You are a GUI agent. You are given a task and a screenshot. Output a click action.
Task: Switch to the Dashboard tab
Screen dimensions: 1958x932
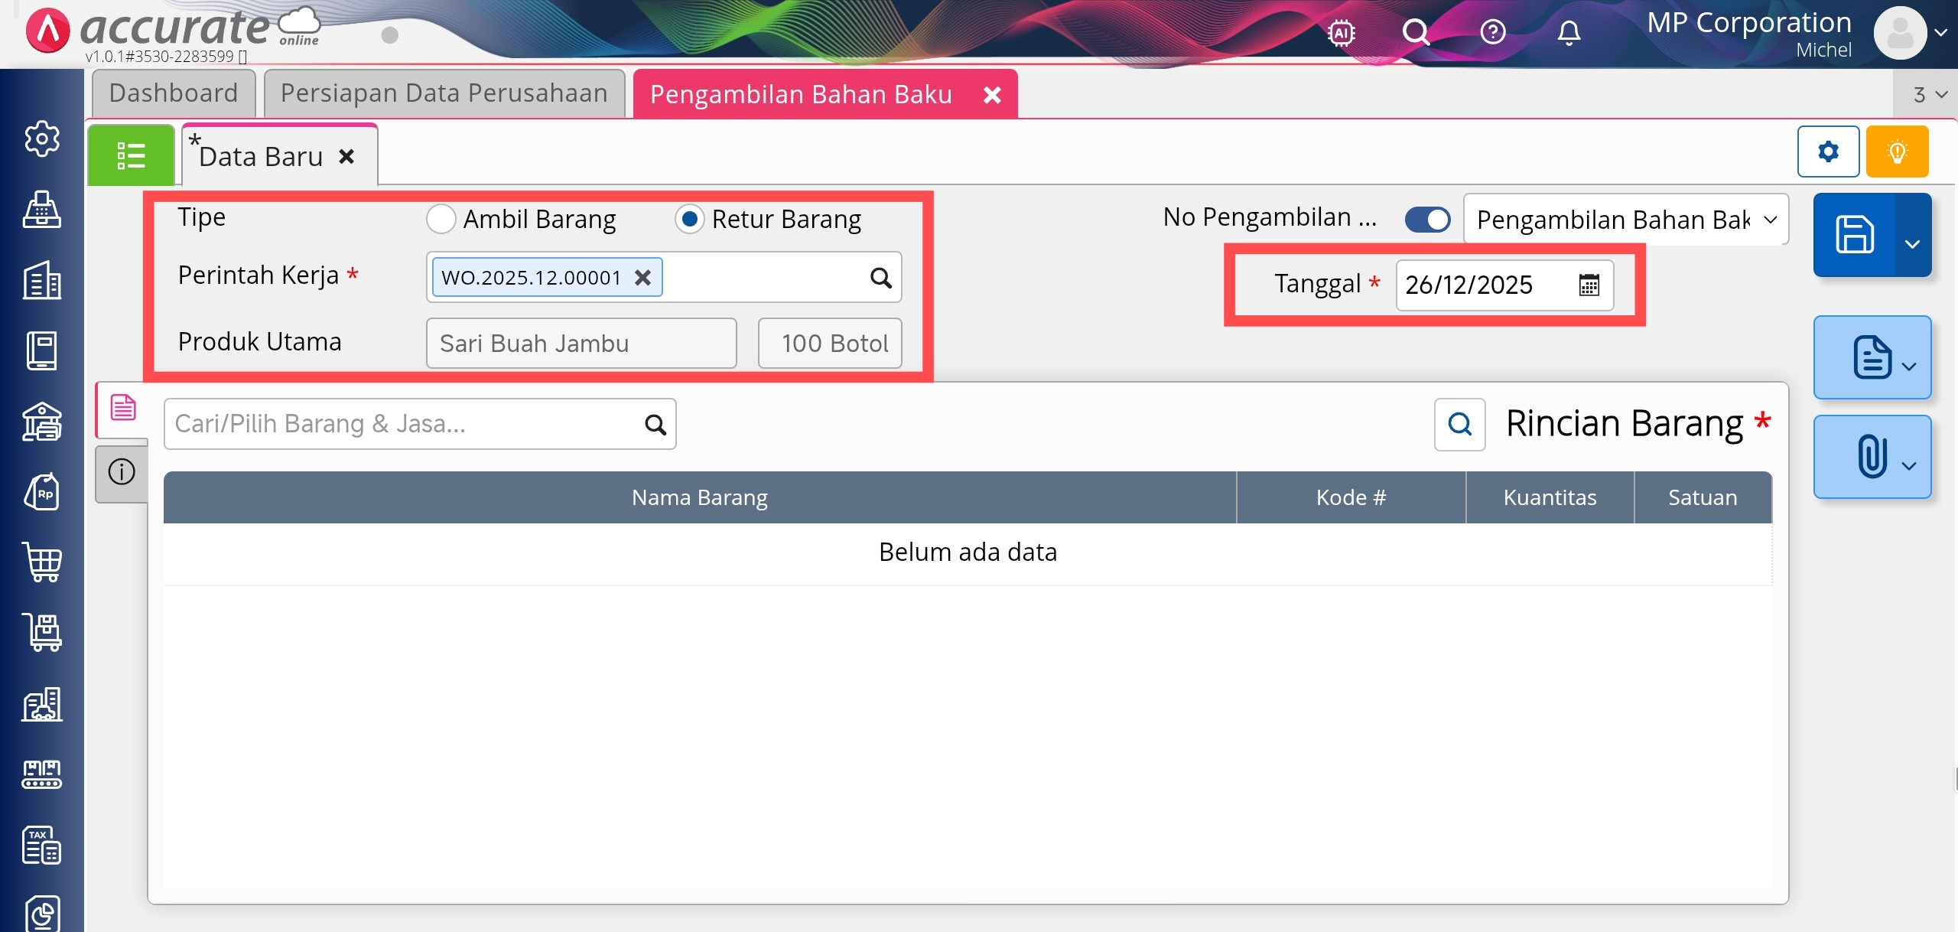pyautogui.click(x=174, y=93)
